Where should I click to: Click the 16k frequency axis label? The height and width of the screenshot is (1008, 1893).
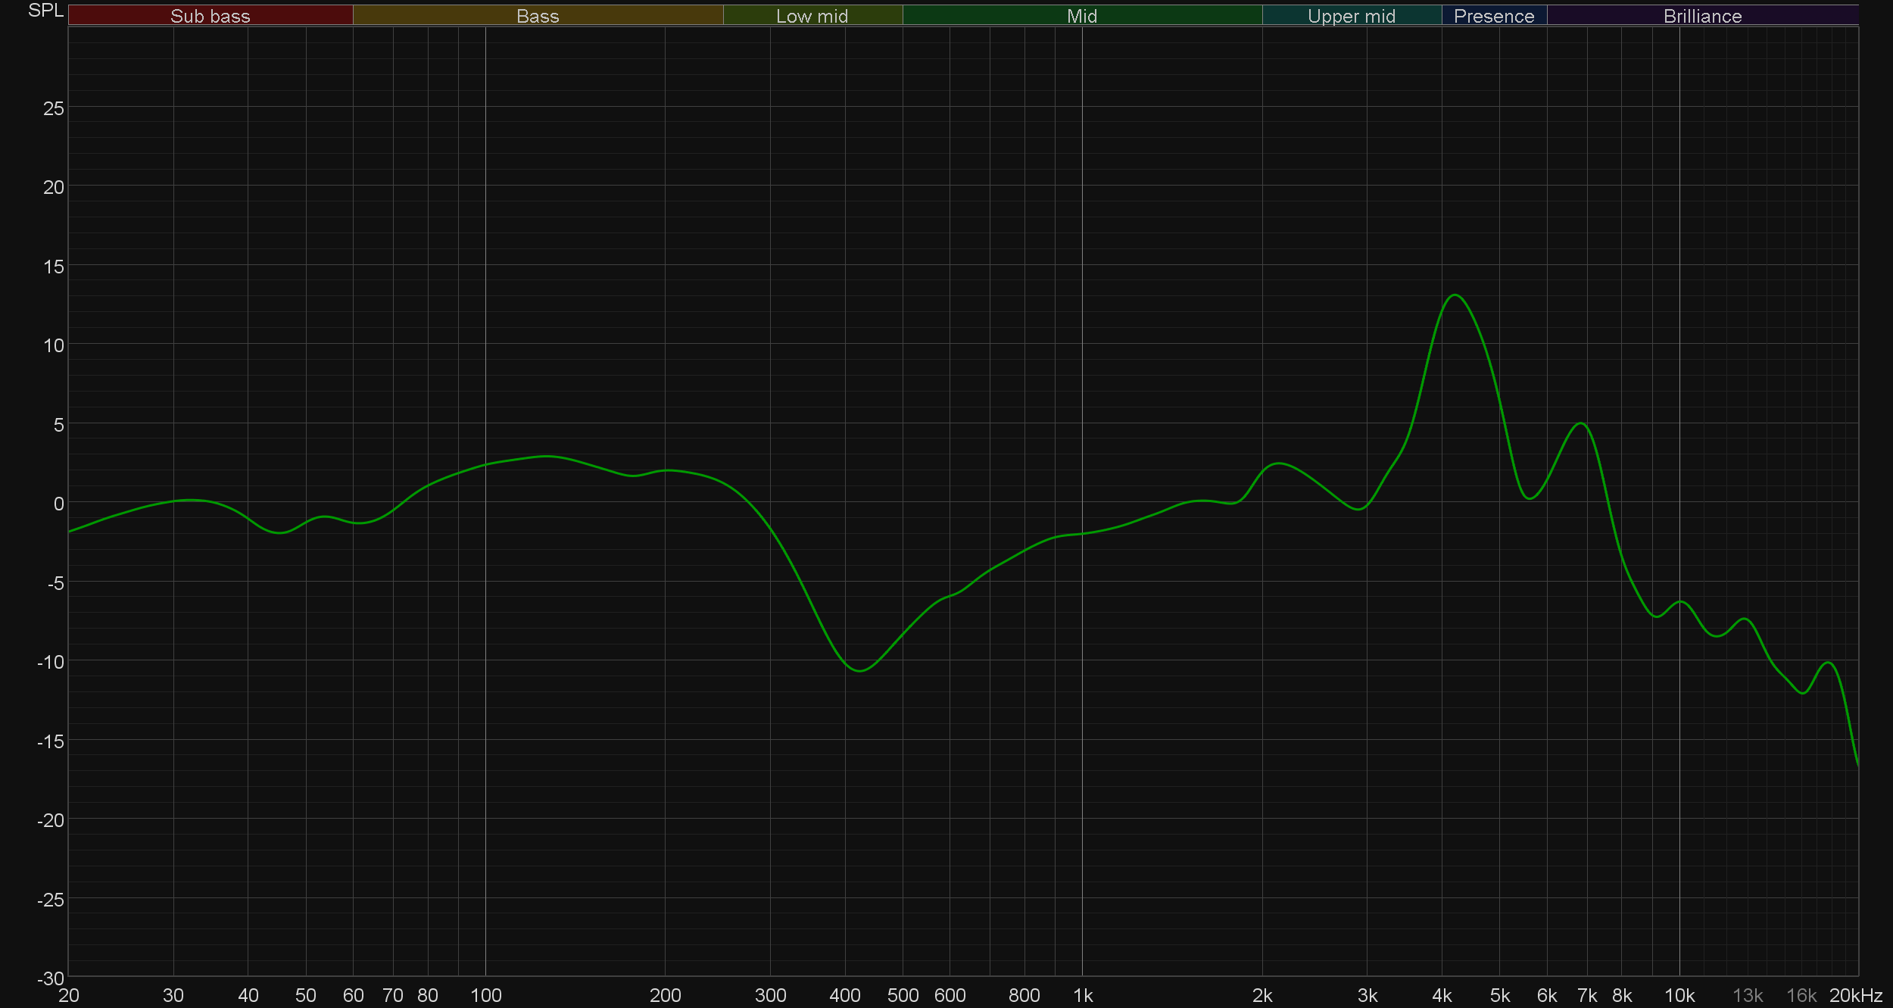1801,995
